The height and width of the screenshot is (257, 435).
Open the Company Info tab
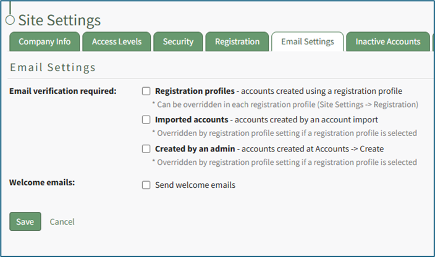44,42
